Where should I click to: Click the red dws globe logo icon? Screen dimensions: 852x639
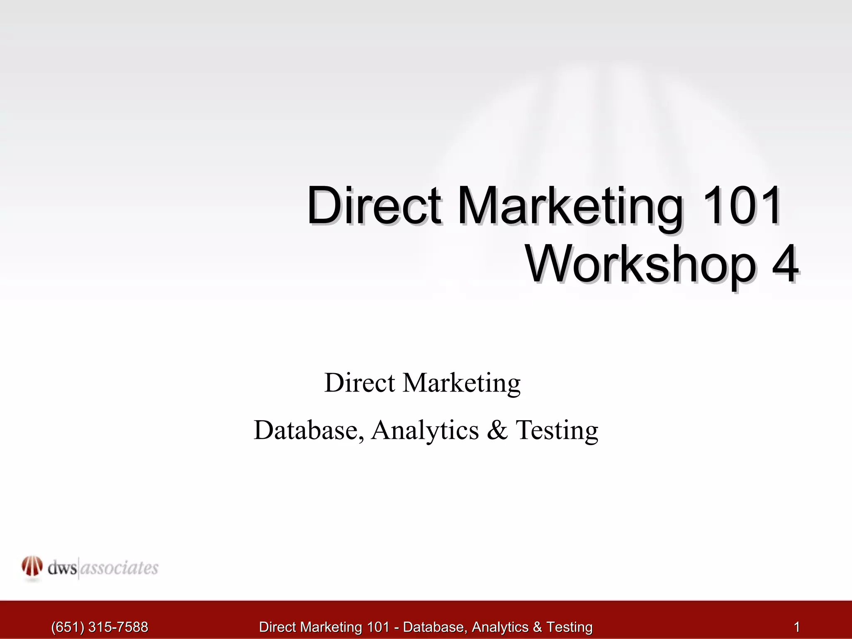[32, 567]
